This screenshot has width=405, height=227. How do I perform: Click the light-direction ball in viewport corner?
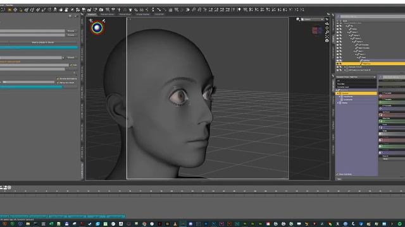[x=97, y=28]
